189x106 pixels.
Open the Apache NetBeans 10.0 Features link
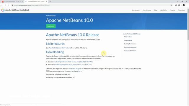(x=60, y=48)
